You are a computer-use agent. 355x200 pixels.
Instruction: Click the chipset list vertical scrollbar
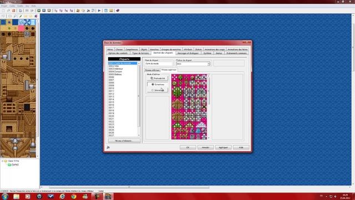[139, 99]
